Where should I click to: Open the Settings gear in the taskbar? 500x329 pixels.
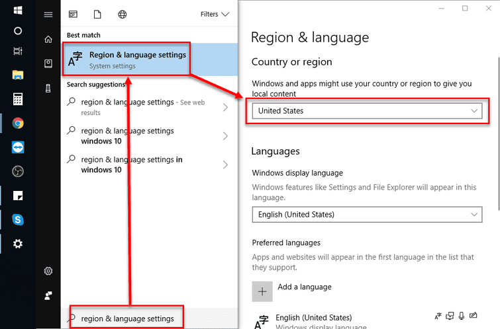pyautogui.click(x=18, y=244)
